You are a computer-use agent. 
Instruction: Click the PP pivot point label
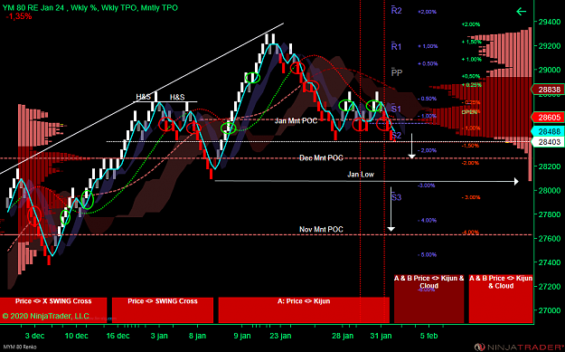coord(397,72)
